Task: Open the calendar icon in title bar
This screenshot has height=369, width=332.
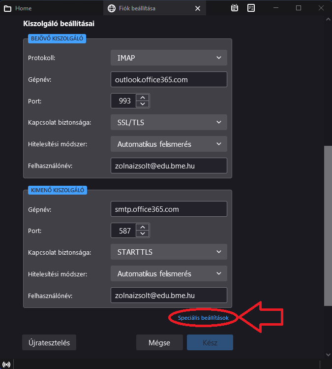Action: pyautogui.click(x=235, y=8)
